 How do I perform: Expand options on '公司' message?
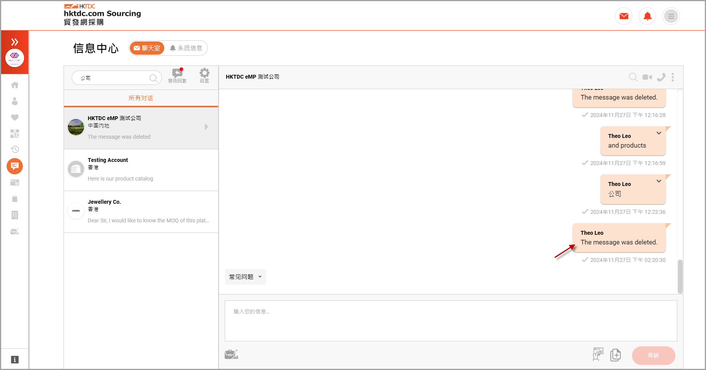click(x=659, y=181)
